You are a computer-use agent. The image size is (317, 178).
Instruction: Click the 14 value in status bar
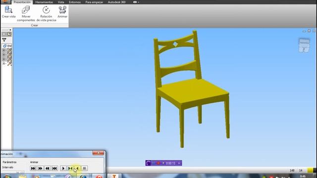click(x=301, y=171)
